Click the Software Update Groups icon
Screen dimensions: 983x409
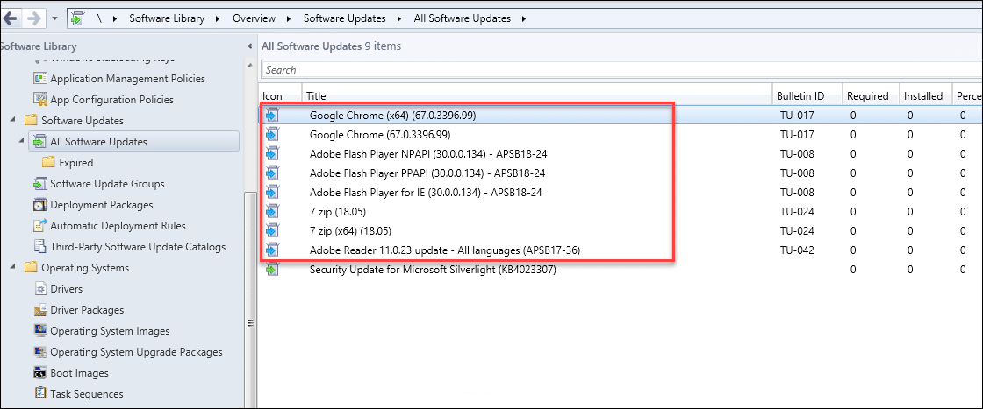click(x=40, y=184)
